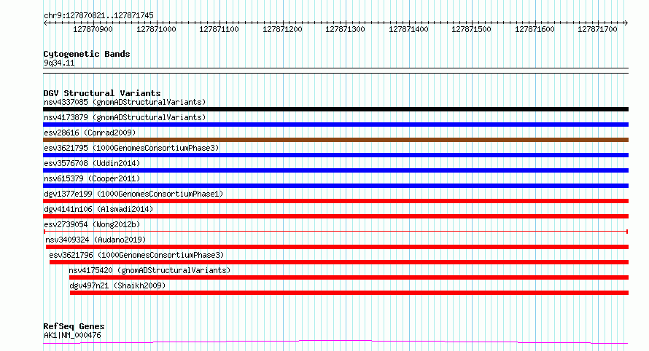Click the 127871600 ruler coordinate
This screenshot has height=351, width=649.
pyautogui.click(x=535, y=29)
